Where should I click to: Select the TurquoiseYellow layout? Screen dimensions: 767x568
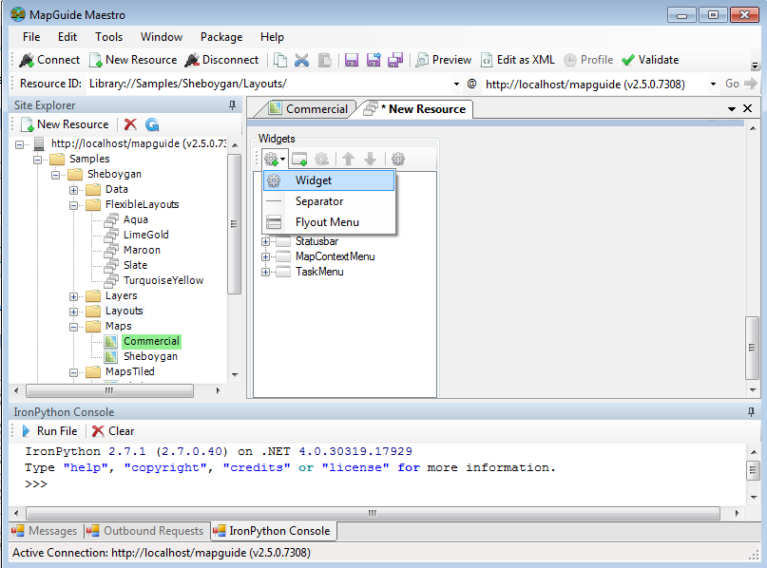(x=163, y=280)
